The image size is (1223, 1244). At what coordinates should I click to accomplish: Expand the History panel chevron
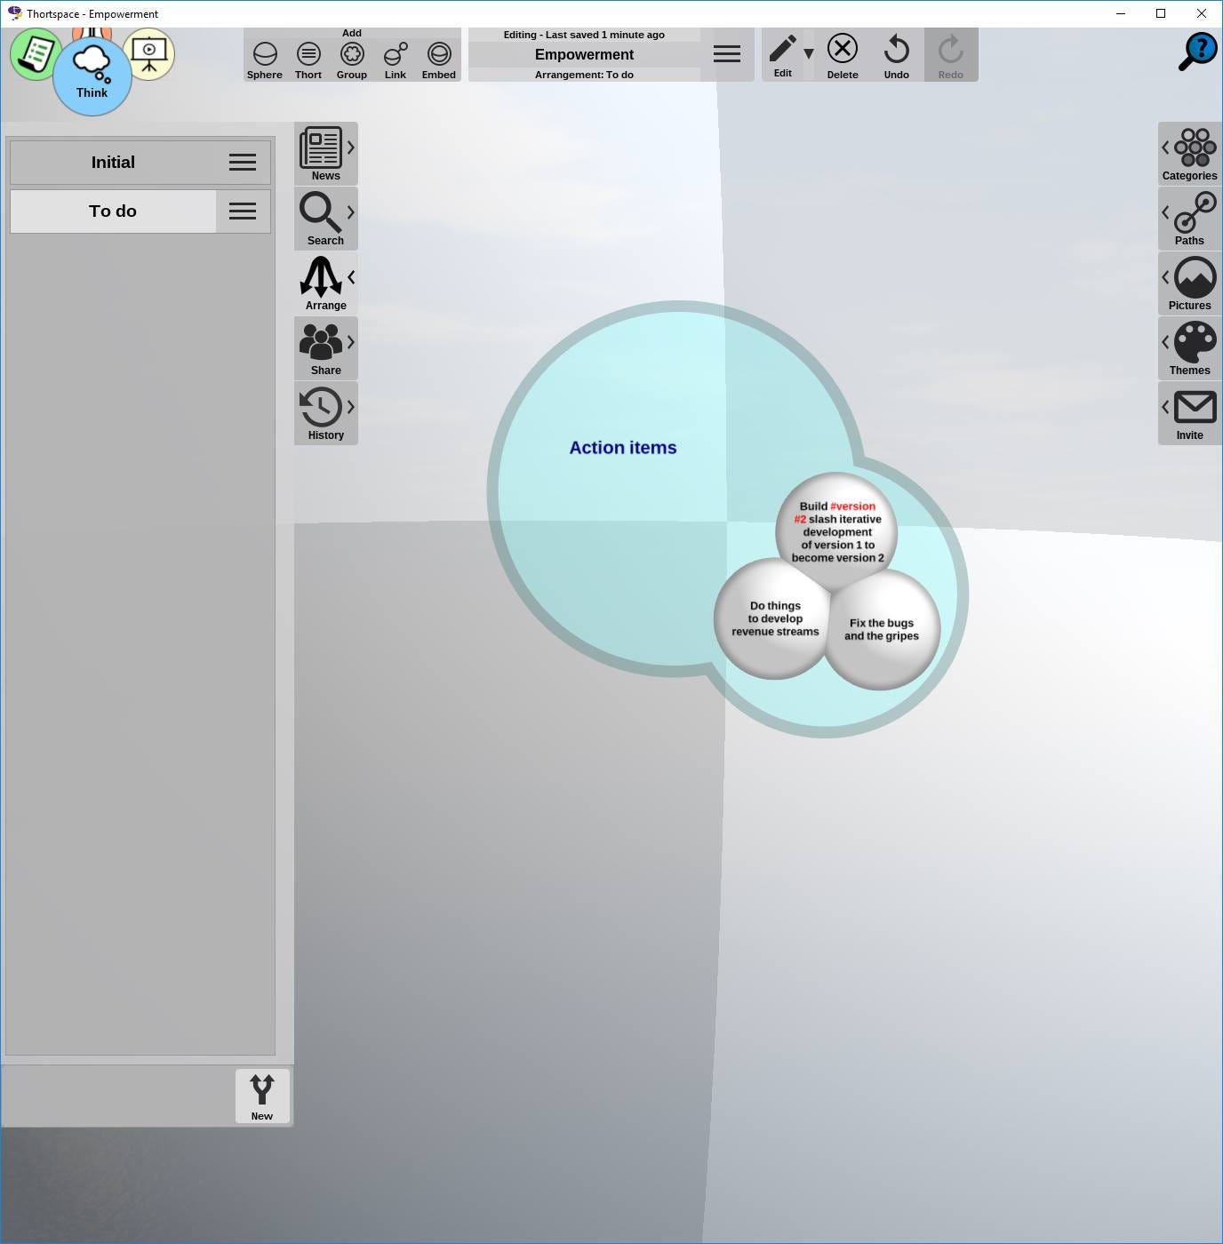click(351, 407)
